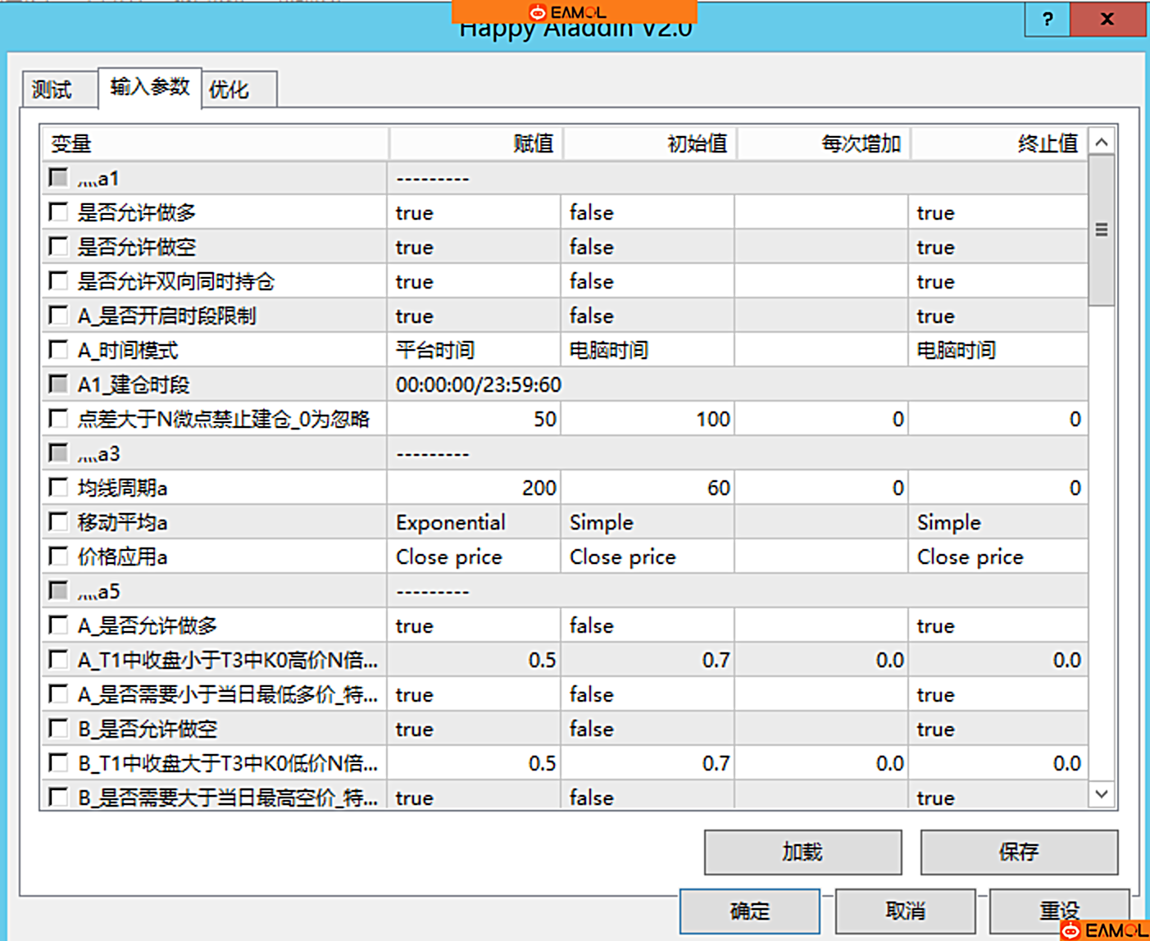Select the ,,,,a1 separator row

(565, 178)
